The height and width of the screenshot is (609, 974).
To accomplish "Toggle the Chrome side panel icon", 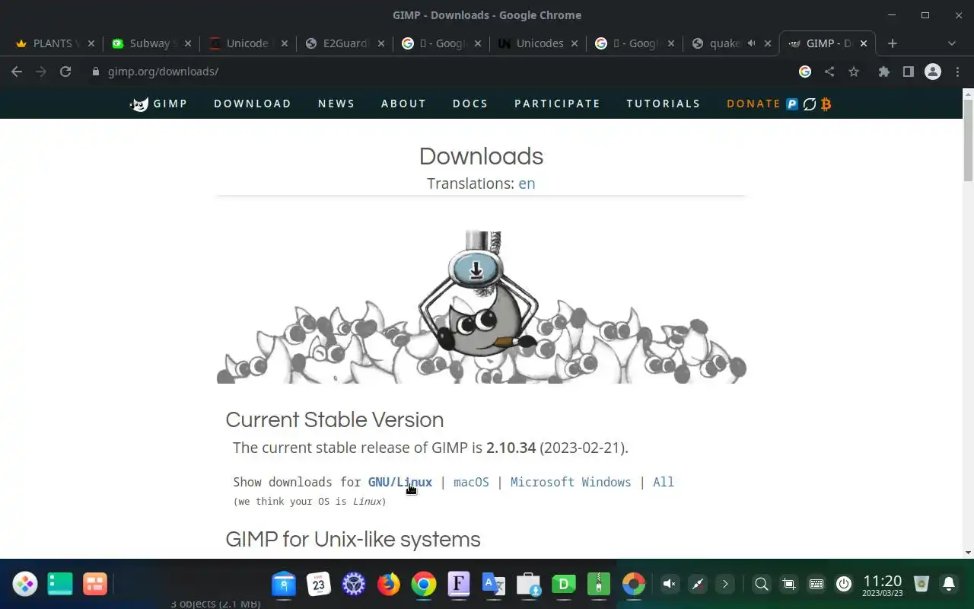I will 908,72.
